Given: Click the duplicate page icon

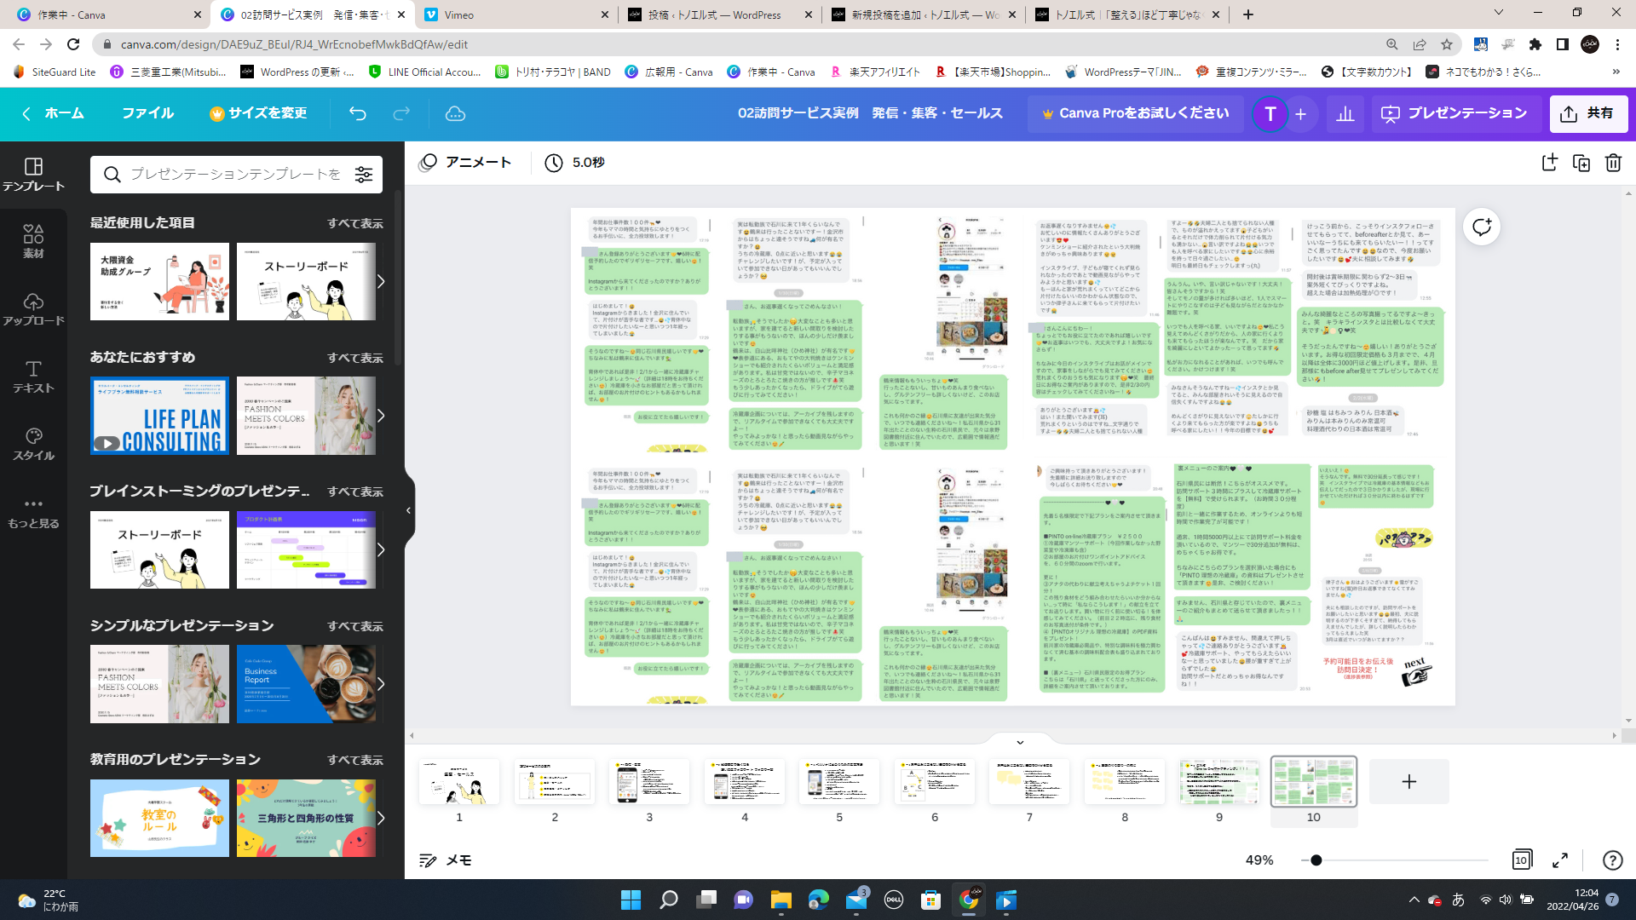Looking at the screenshot, I should (1581, 163).
